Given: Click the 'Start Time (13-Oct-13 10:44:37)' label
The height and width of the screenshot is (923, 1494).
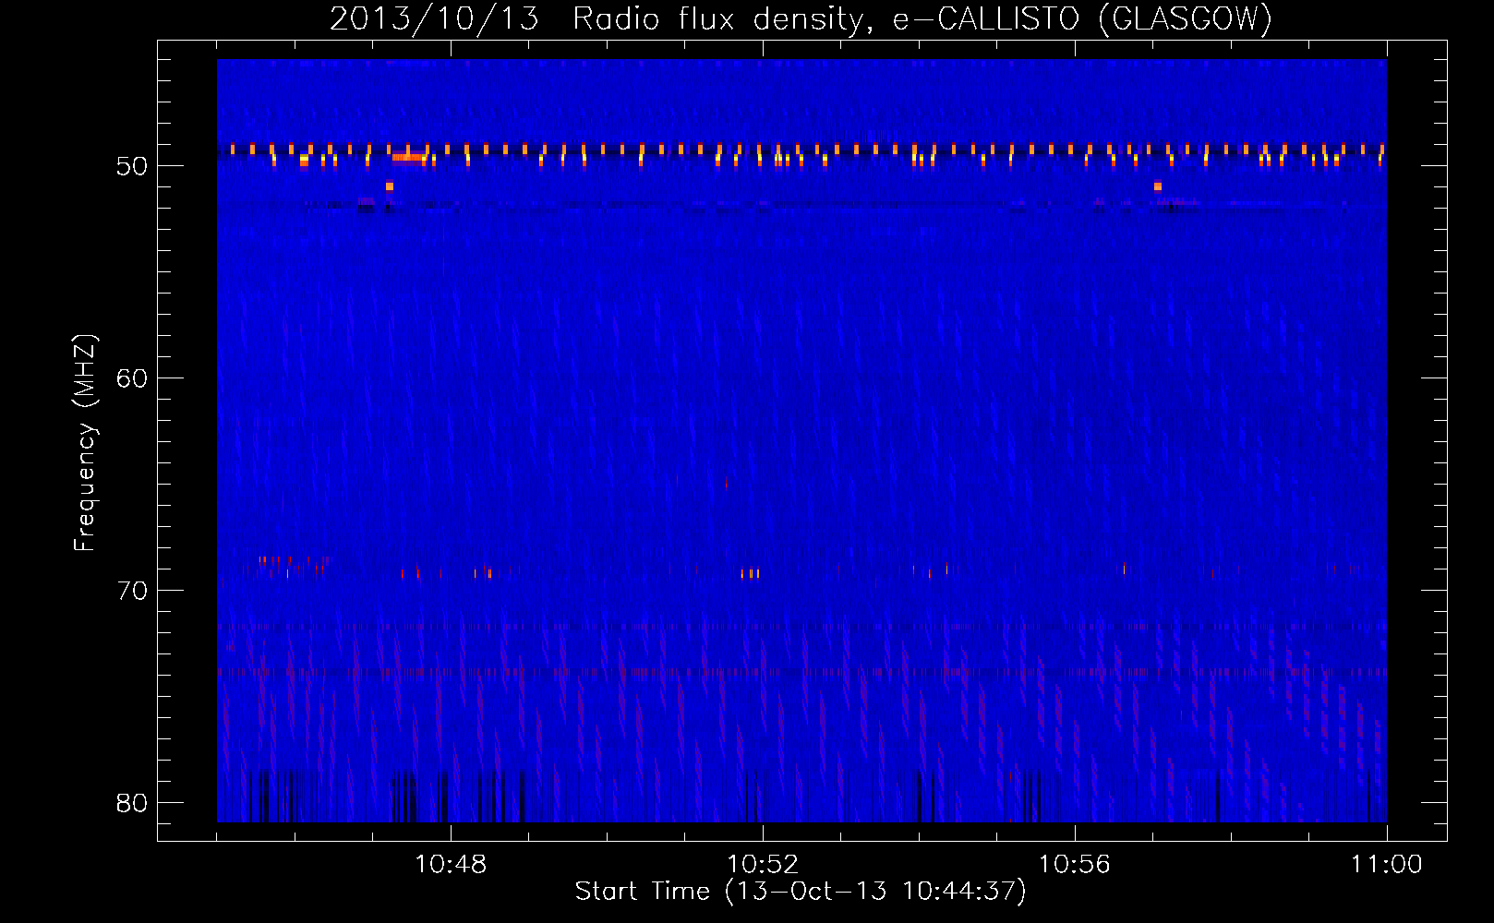Looking at the screenshot, I should point(801,892).
